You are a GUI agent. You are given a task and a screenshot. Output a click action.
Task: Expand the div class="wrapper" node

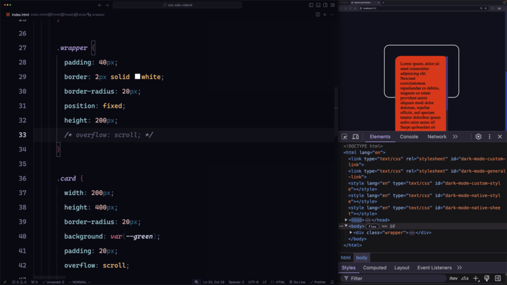pos(351,232)
